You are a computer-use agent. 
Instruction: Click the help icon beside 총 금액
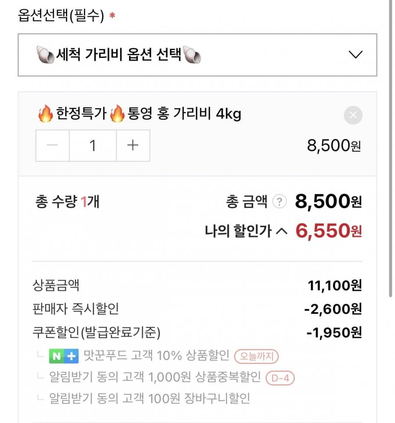pos(279,202)
